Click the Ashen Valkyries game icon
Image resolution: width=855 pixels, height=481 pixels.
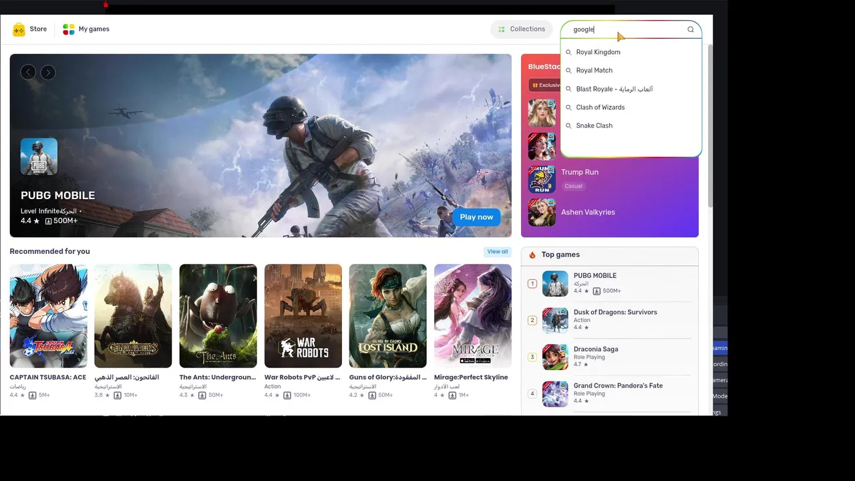542,212
